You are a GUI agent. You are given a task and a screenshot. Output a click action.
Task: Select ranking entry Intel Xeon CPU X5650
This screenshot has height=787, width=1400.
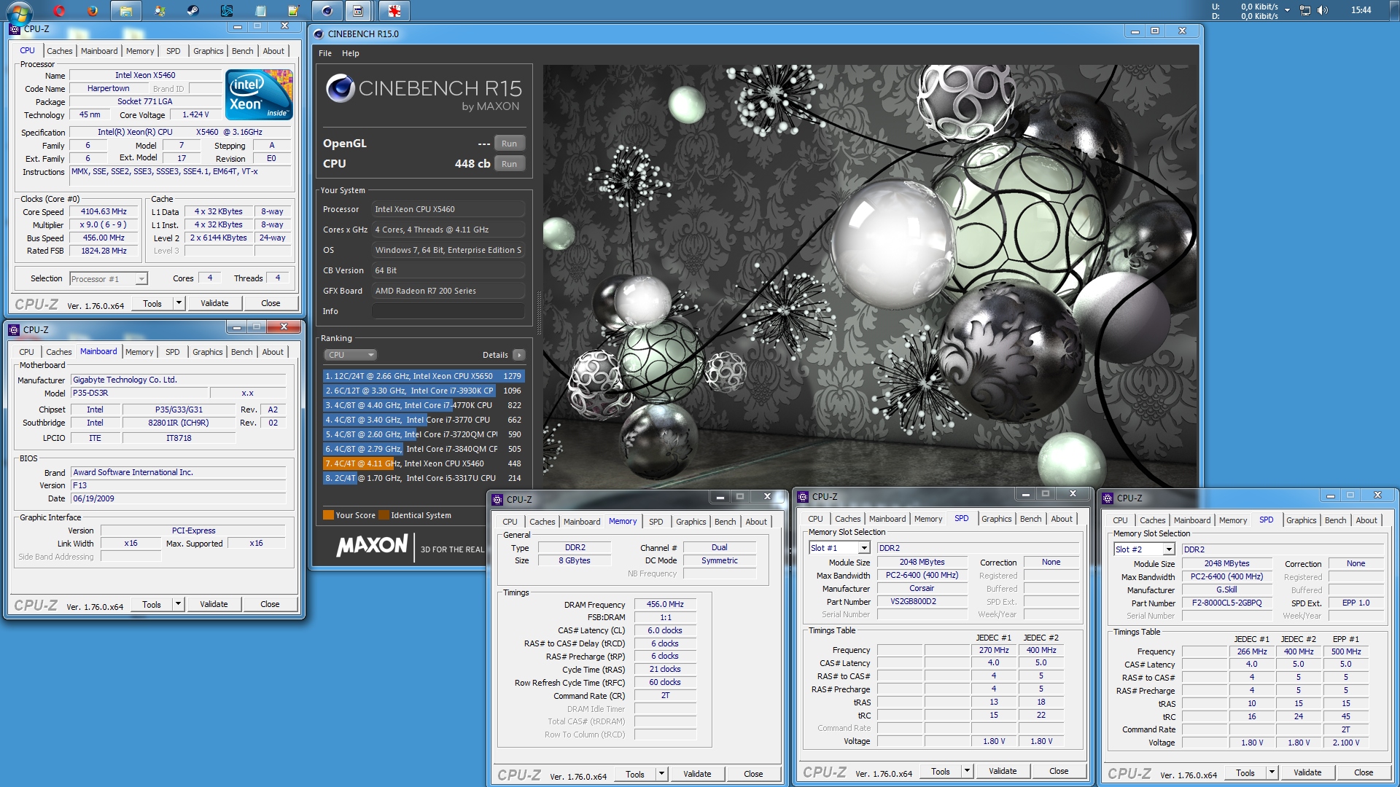424,376
